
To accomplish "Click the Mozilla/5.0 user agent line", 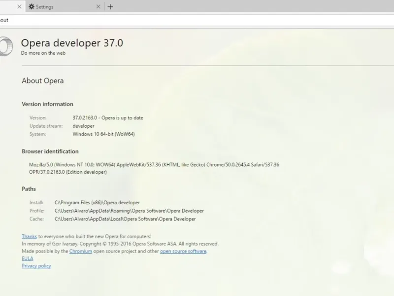I will (x=154, y=165).
